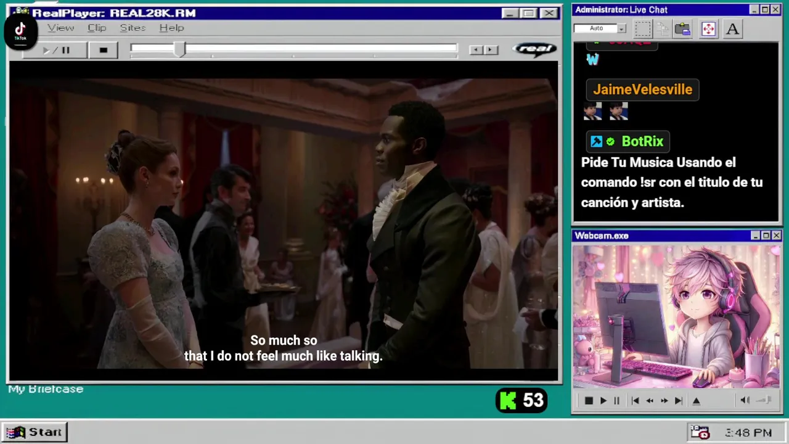Minimize the RealPlayer window
Screen dimensions: 789x444
(509, 13)
